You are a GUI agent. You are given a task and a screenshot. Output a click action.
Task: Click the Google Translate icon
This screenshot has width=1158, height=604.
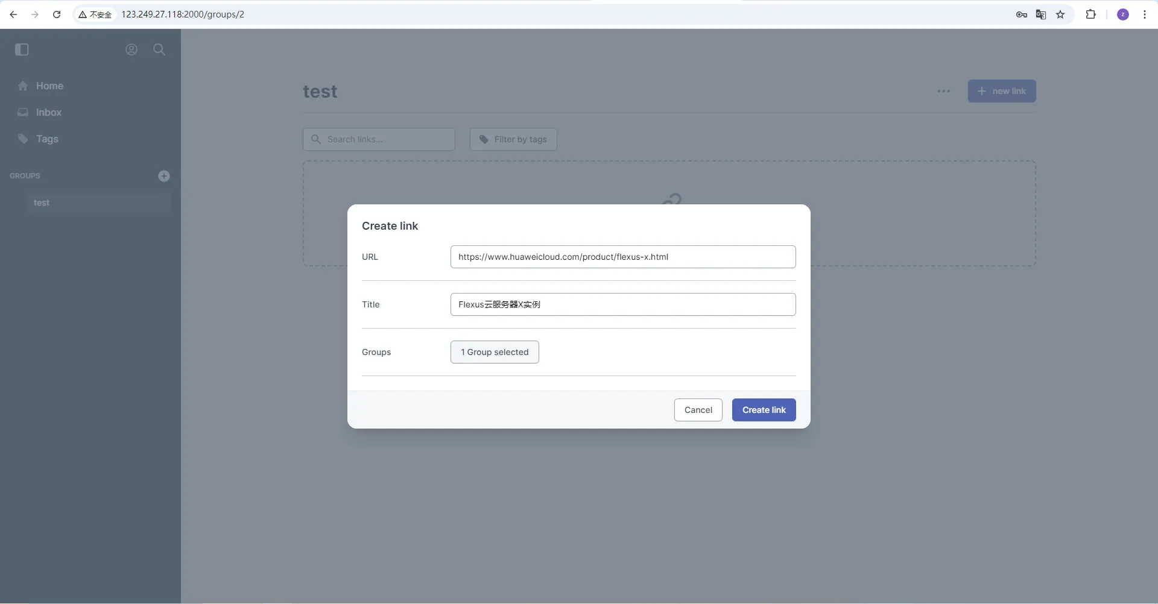[1041, 14]
